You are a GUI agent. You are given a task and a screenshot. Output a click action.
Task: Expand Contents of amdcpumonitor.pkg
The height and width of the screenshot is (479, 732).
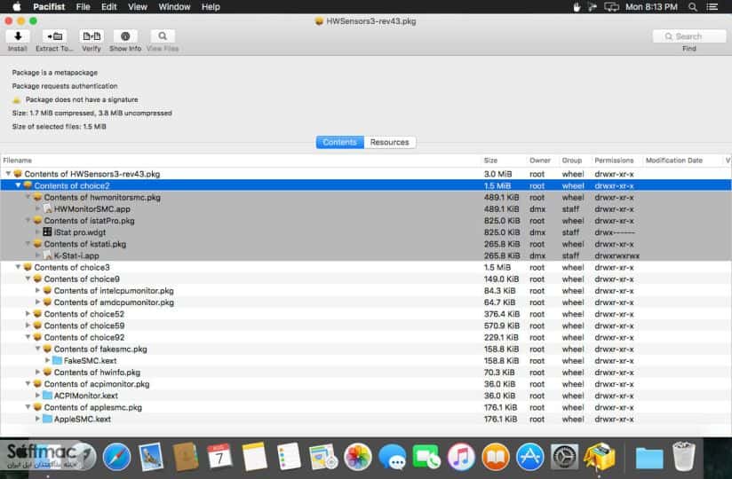pos(38,302)
